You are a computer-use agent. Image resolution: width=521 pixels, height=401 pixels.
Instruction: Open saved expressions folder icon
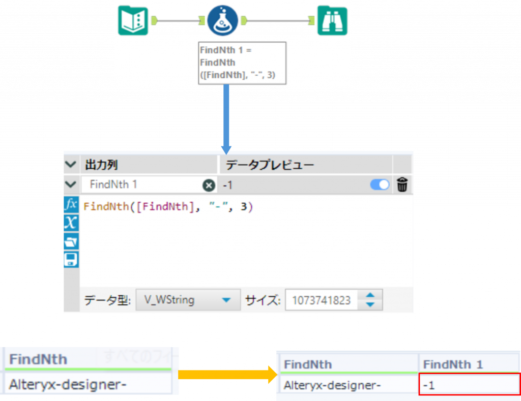71,241
